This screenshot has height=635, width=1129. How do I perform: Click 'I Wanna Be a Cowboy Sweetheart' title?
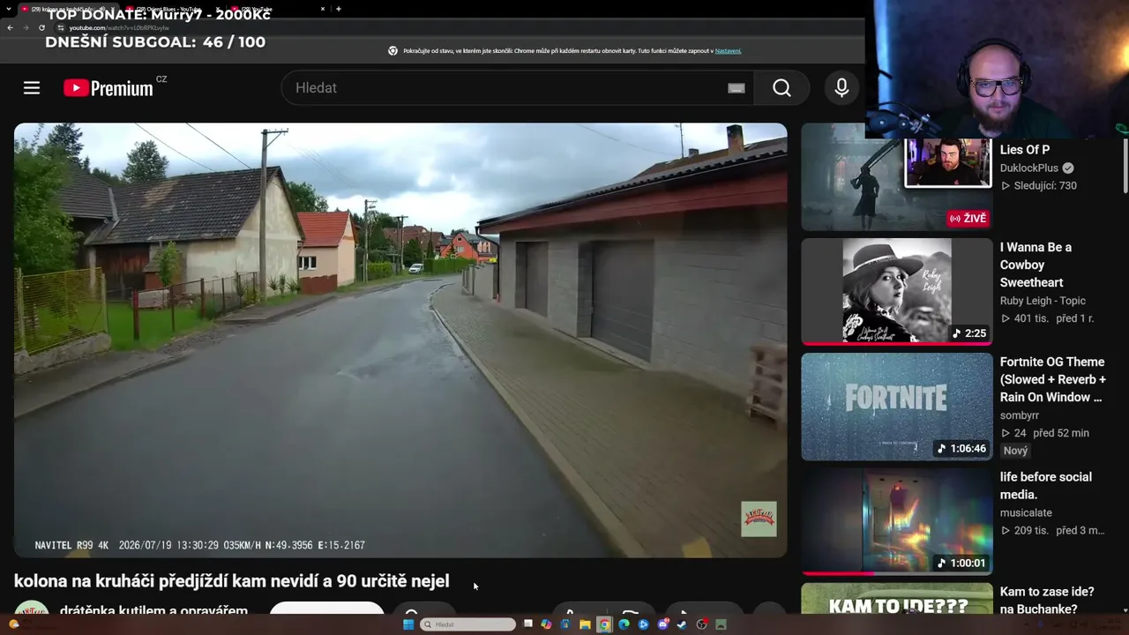click(1036, 265)
